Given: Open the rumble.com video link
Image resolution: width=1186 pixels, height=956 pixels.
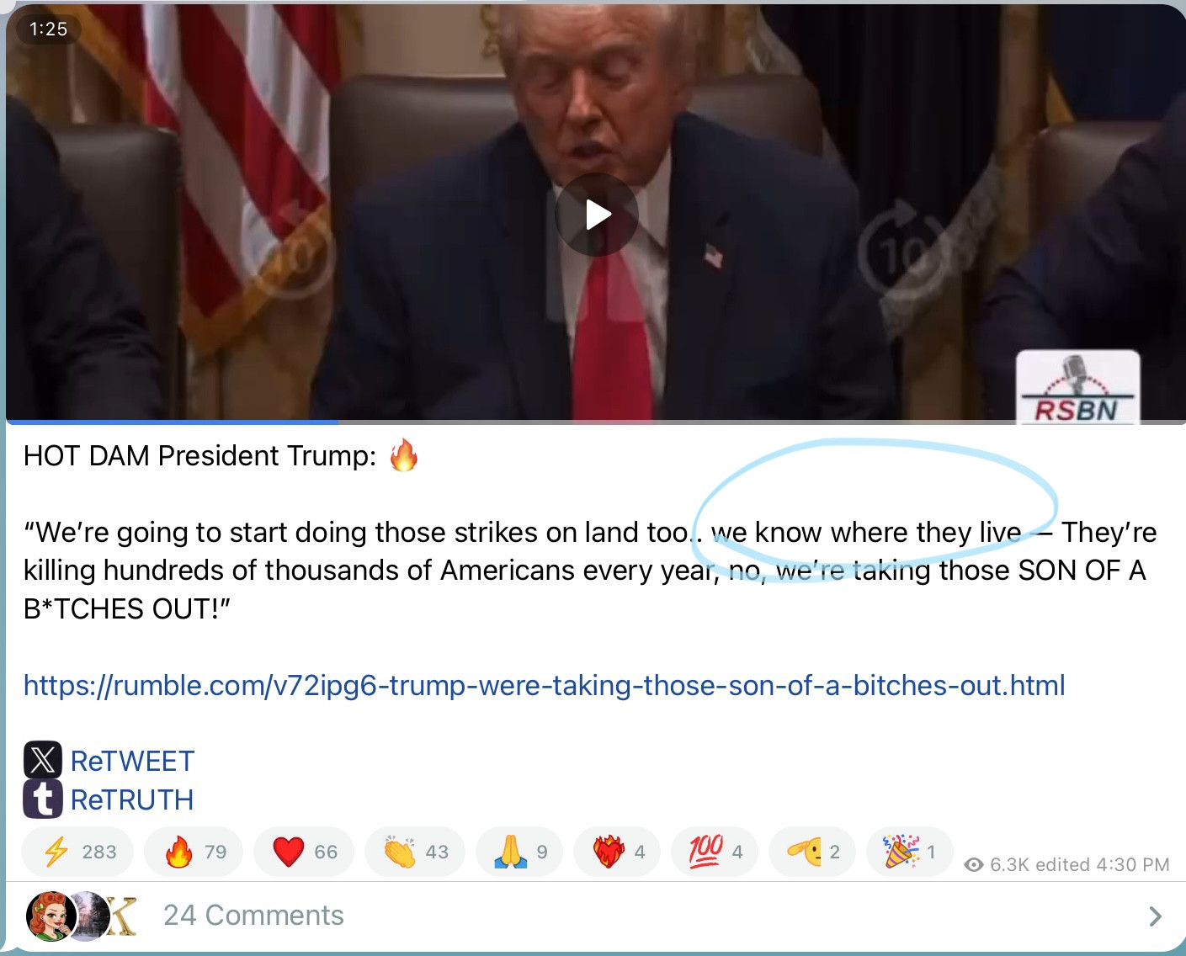Looking at the screenshot, I should click(x=544, y=685).
